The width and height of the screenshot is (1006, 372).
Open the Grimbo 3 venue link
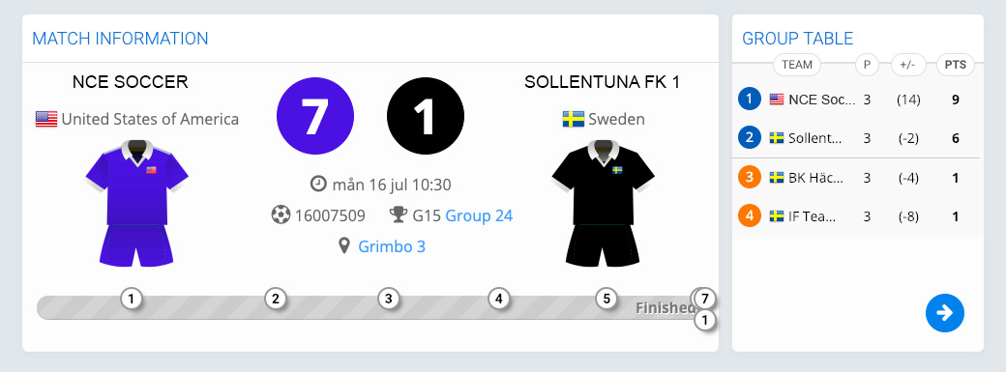click(392, 247)
